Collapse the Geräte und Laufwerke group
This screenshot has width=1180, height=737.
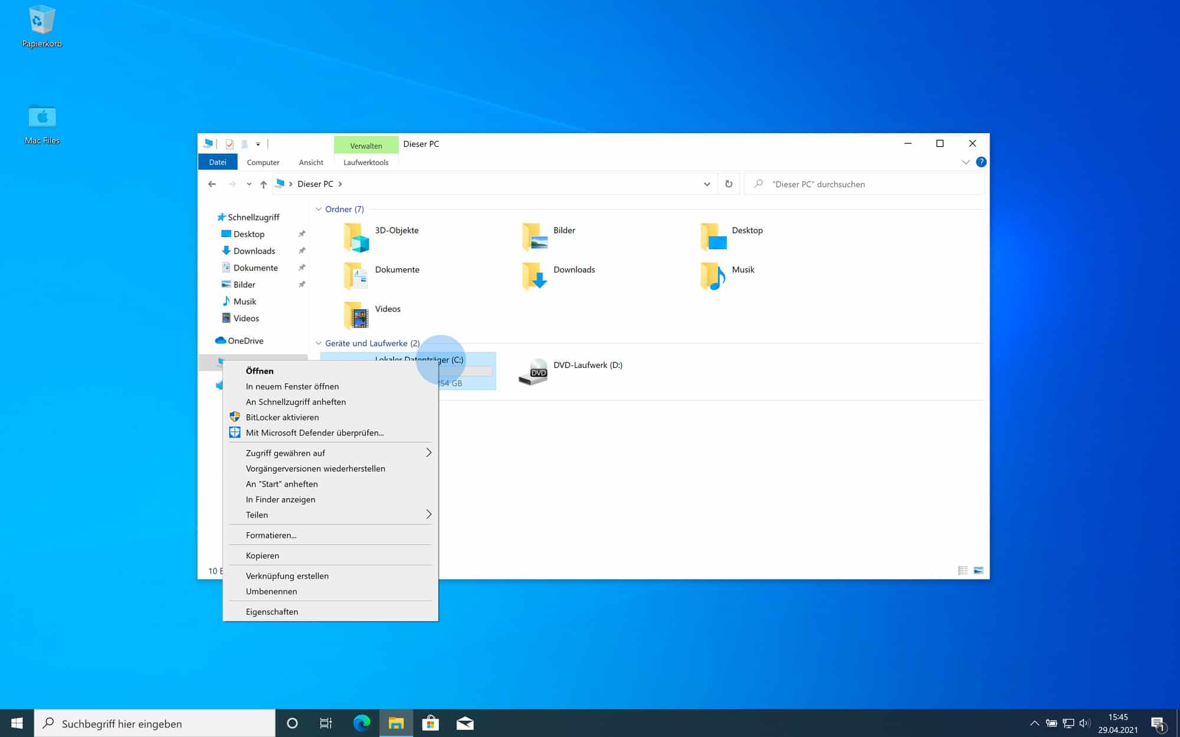pyautogui.click(x=319, y=343)
